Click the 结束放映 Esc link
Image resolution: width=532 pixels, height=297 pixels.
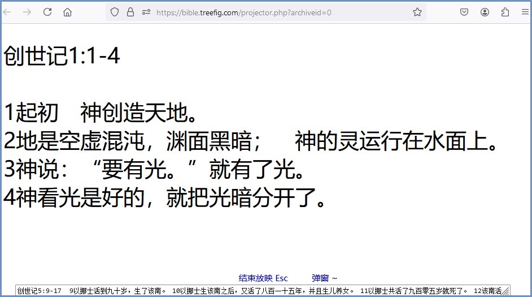click(263, 278)
